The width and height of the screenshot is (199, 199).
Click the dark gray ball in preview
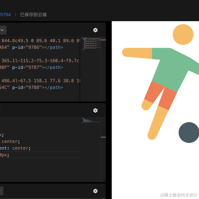click(x=189, y=132)
